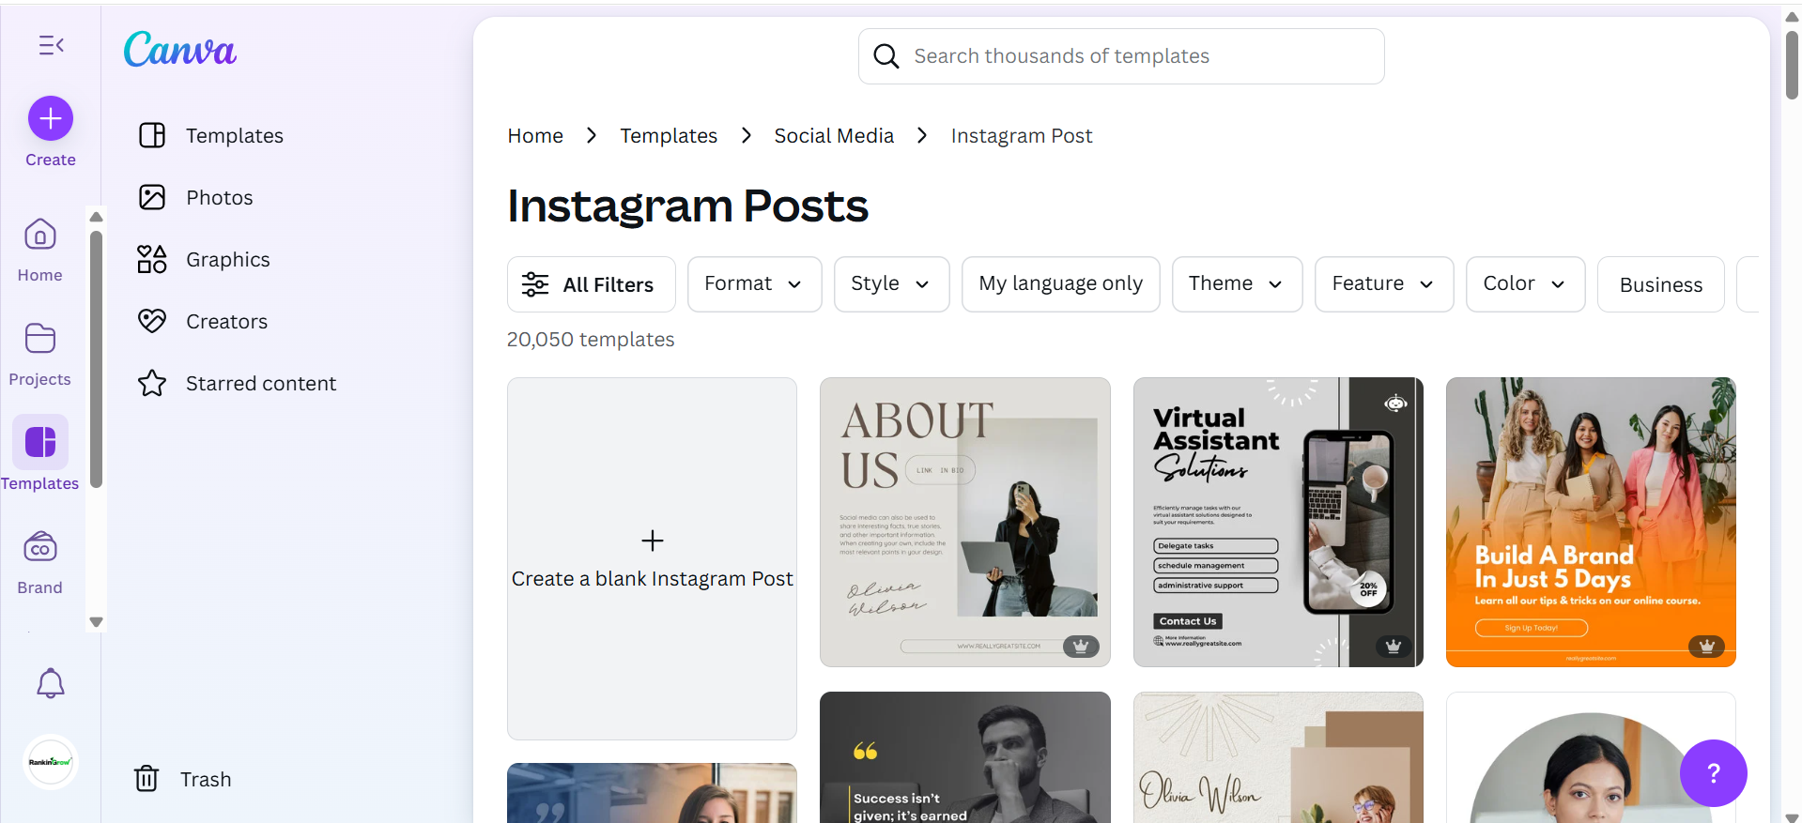Collapse the sidebar menu icon
The height and width of the screenshot is (823, 1802).
tap(51, 45)
